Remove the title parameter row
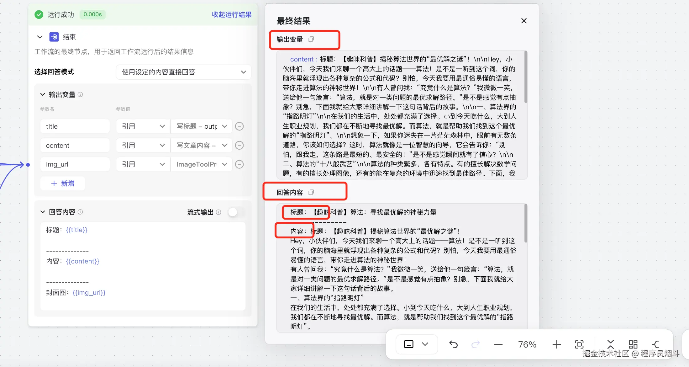689x367 pixels. tap(239, 126)
